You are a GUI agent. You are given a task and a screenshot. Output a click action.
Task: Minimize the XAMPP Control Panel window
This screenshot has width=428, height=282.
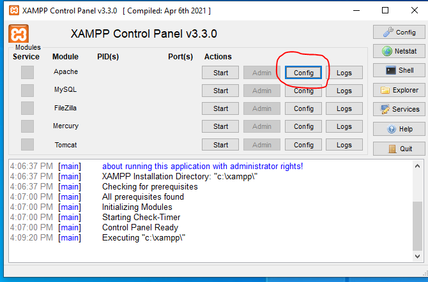(356, 10)
